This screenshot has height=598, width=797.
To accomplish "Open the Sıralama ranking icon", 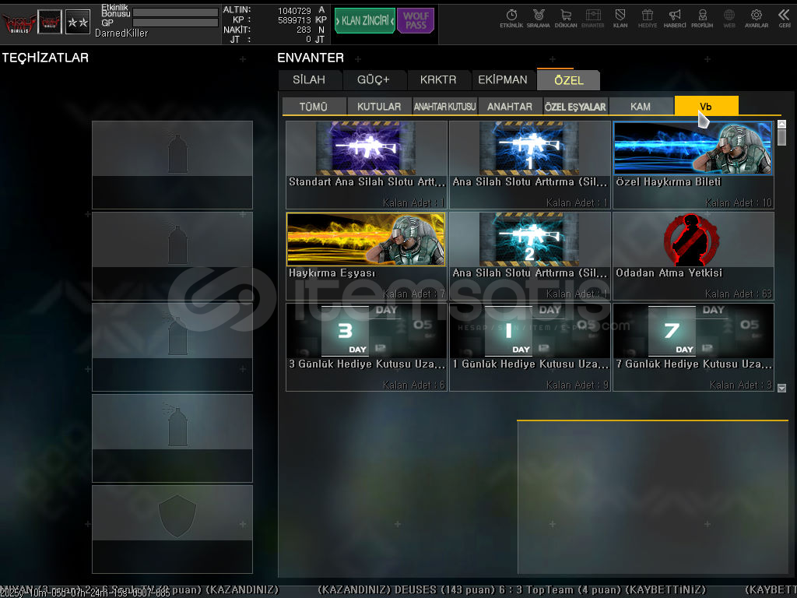I will pyautogui.click(x=538, y=18).
